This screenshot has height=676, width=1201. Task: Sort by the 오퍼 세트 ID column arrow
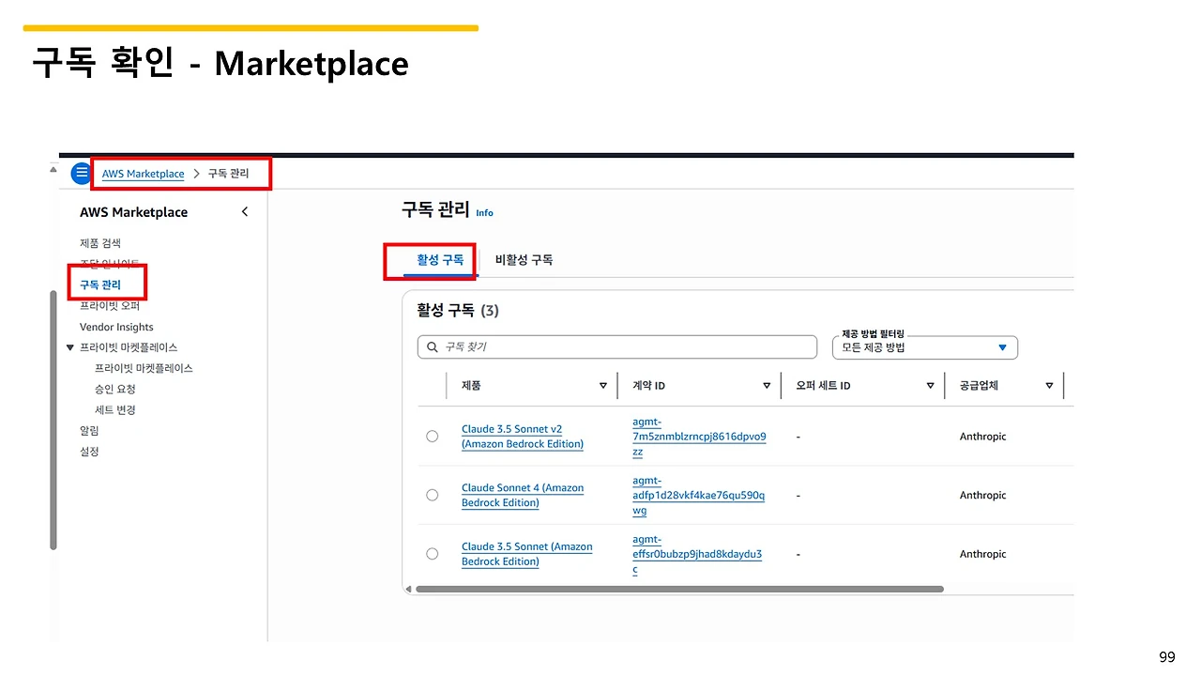930,386
